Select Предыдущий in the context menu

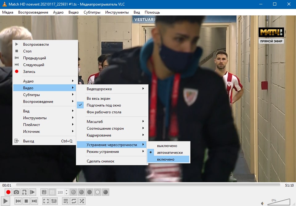point(45,58)
